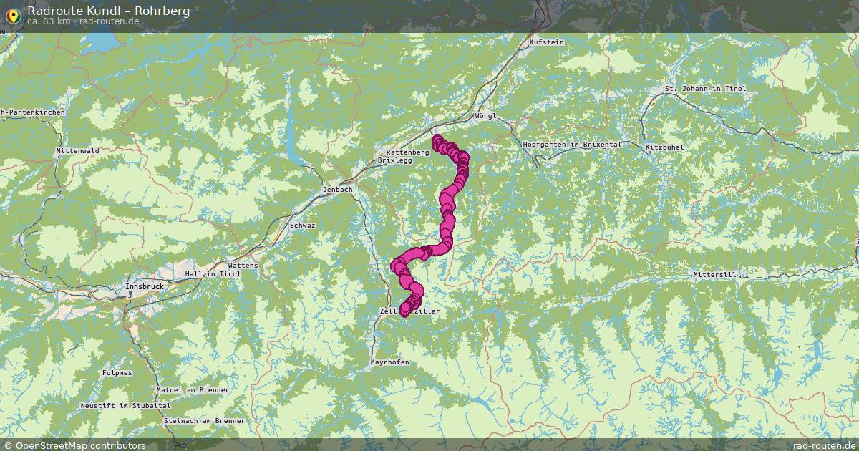859x451 pixels.
Task: Click the Jenbach town label
Action: coord(338,190)
